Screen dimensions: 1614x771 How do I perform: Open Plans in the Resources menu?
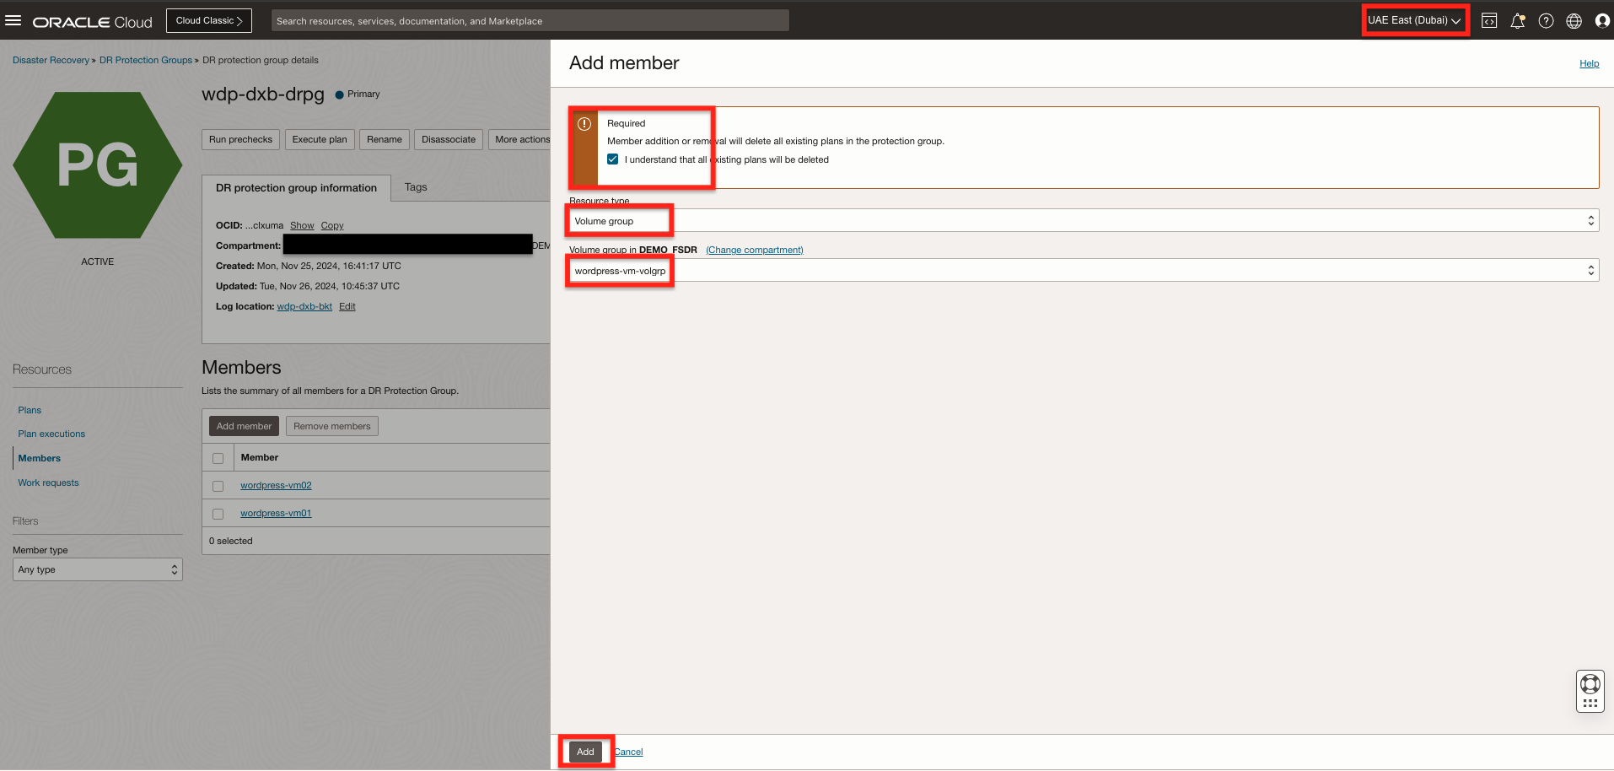click(x=30, y=410)
